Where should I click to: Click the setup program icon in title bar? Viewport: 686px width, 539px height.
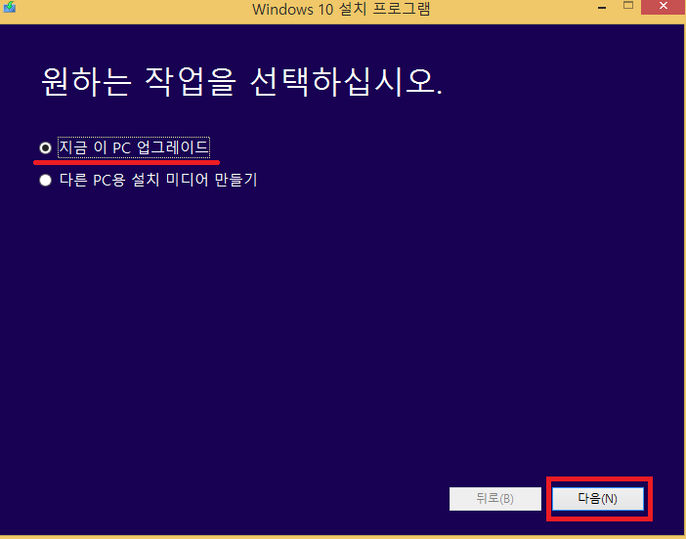(x=9, y=7)
